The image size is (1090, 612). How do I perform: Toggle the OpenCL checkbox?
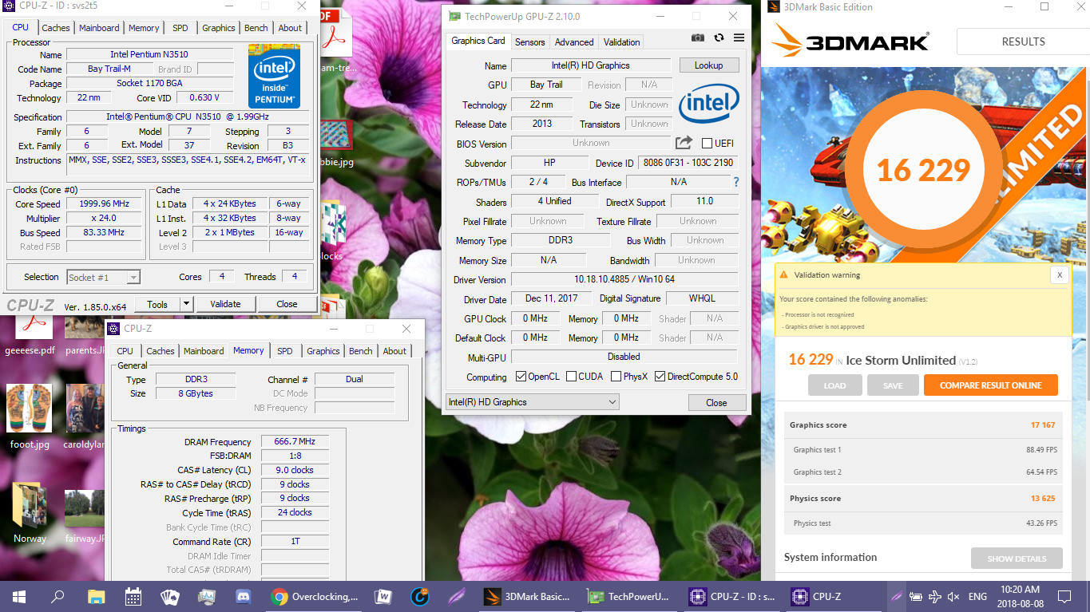521,377
